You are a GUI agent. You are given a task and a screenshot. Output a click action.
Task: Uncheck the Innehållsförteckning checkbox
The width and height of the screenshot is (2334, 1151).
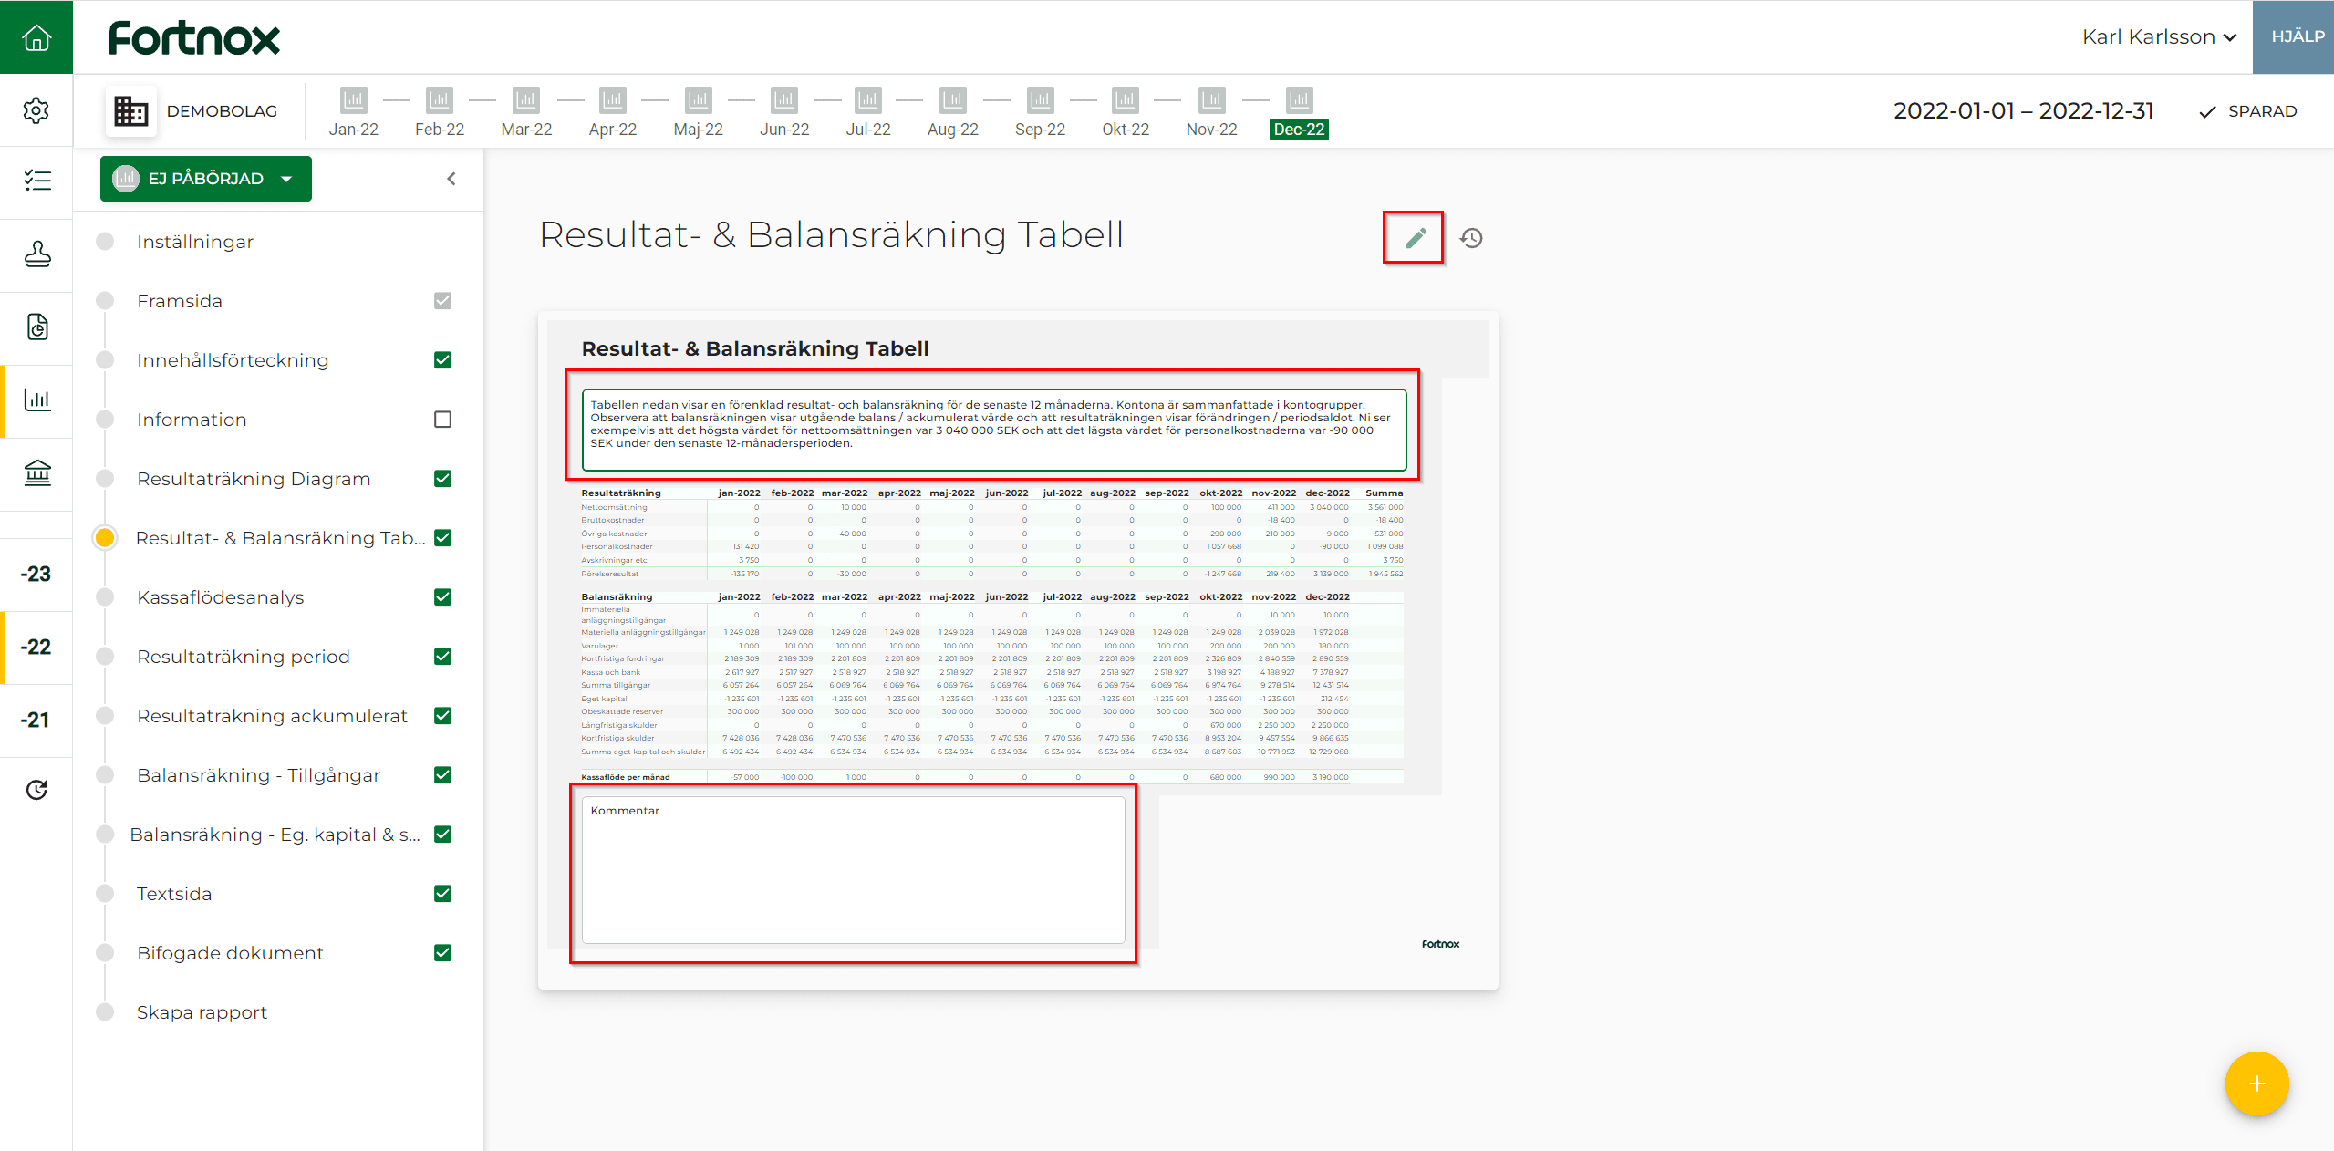click(443, 360)
